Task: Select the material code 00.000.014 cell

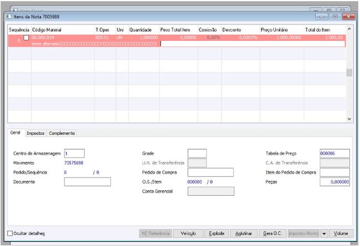Action: [x=43, y=38]
